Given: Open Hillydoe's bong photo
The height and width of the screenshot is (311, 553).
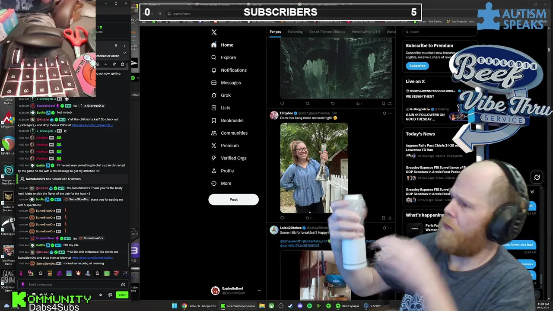Looking at the screenshot, I should point(314,168).
